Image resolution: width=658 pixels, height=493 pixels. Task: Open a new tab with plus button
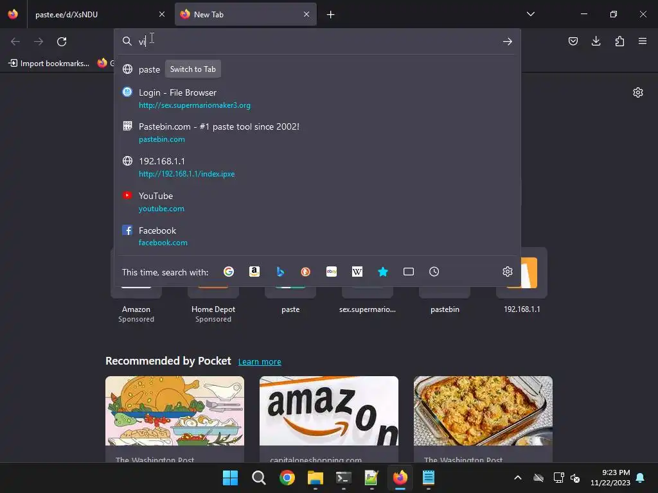[331, 15]
